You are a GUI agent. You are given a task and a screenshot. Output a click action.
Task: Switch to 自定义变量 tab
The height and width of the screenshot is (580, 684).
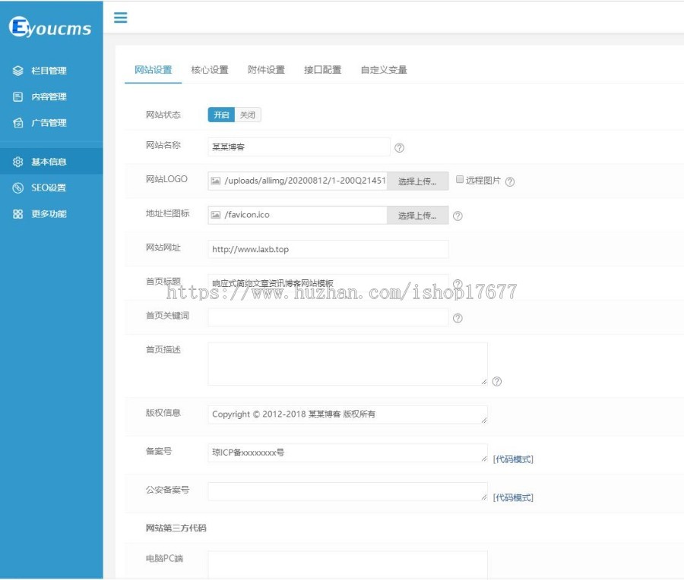[x=384, y=70]
